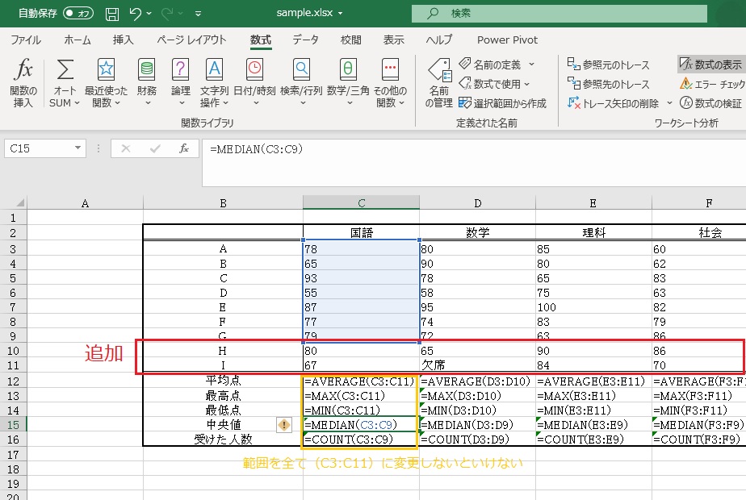Open the Logical (論理) functions icon

pyautogui.click(x=180, y=71)
